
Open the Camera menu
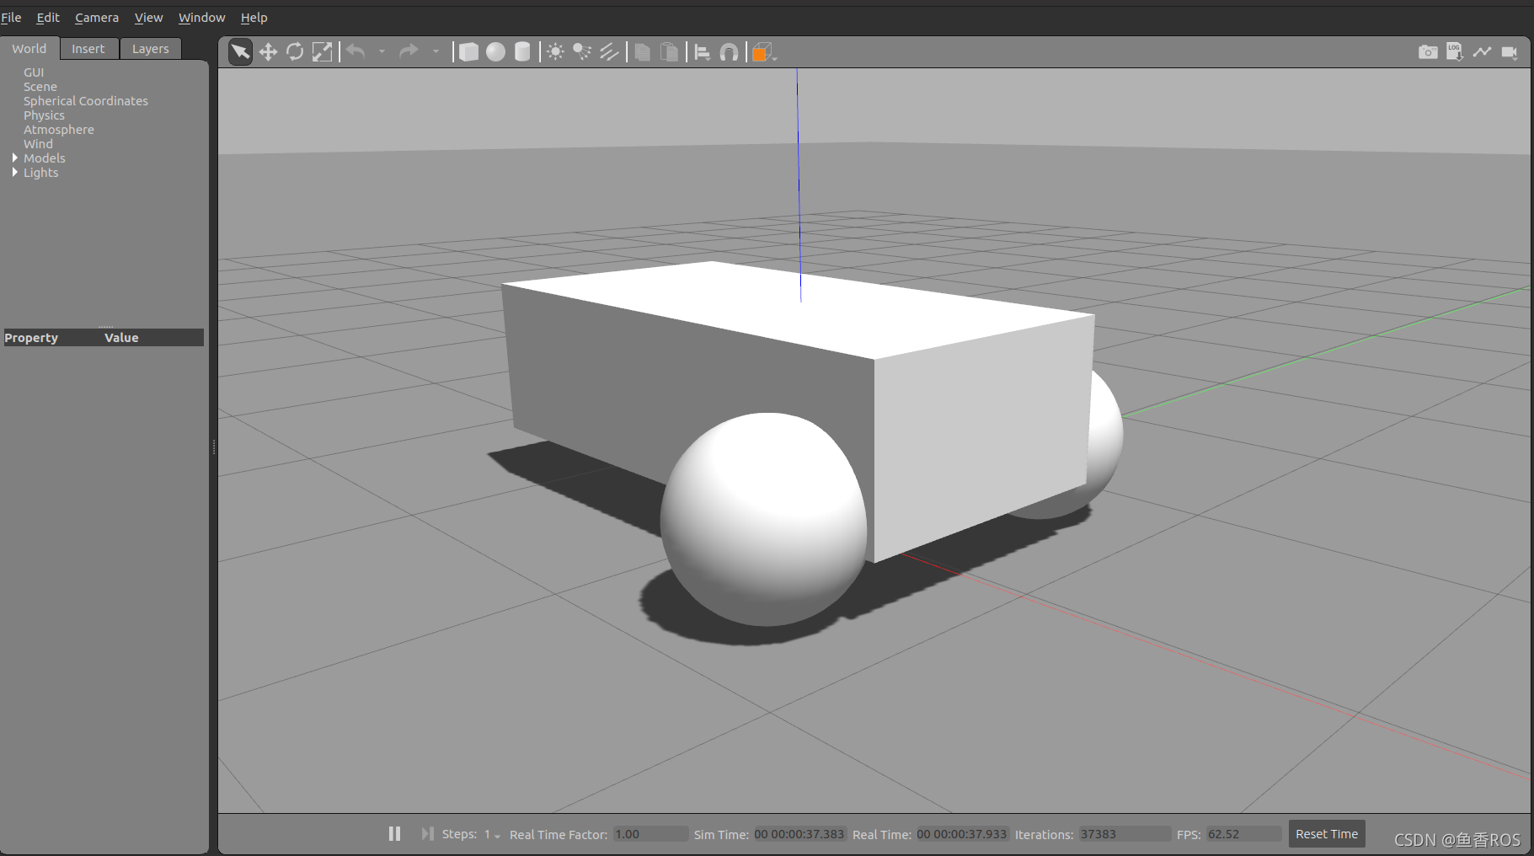(96, 17)
